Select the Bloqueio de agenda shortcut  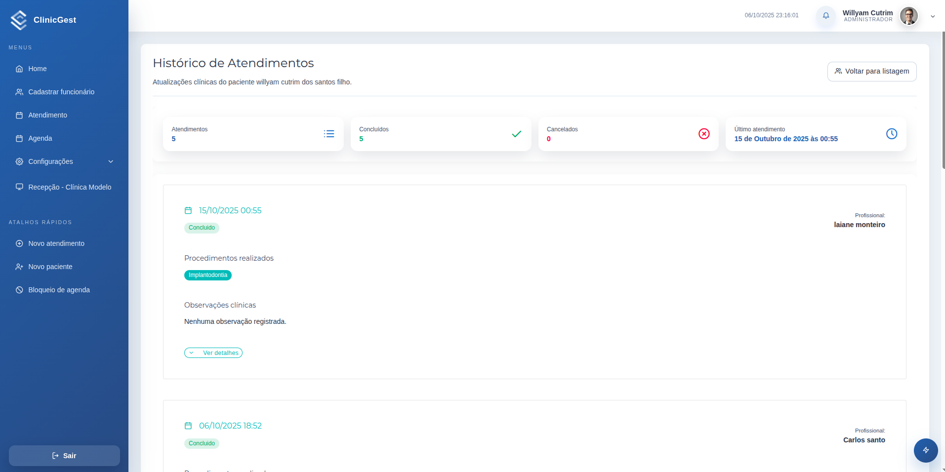coord(59,290)
